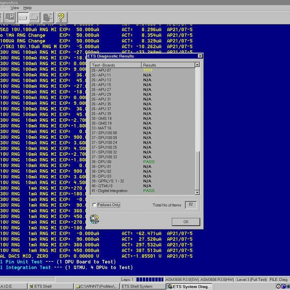Click the printer icon in the toolbar
The height and width of the screenshot is (290, 290).
coord(34,17)
